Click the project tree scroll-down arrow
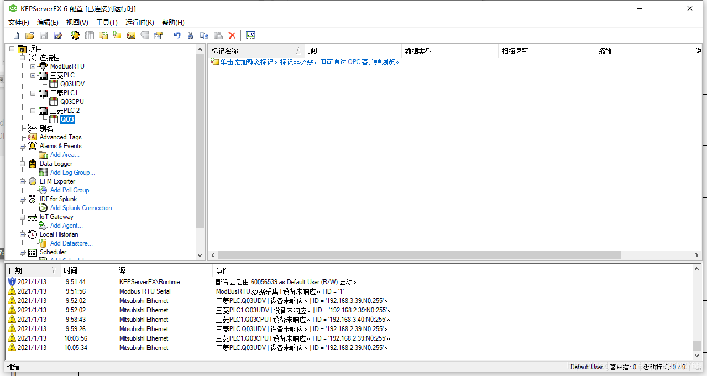This screenshot has height=376, width=707. coord(200,255)
